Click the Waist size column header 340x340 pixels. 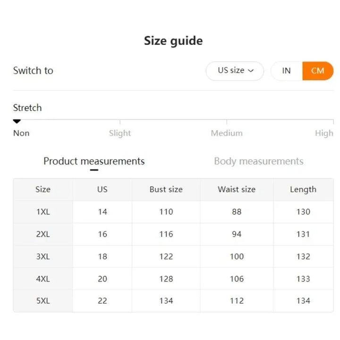pos(237,189)
